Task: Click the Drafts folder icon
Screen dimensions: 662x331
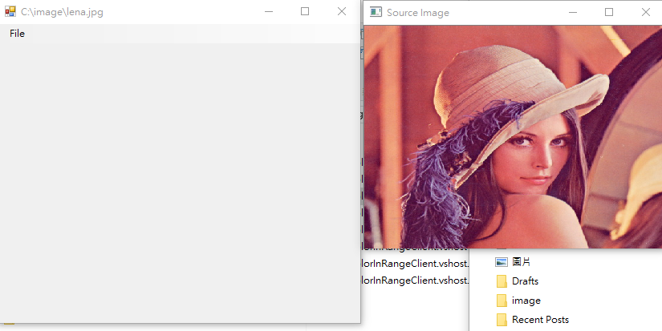Action: pos(502,281)
